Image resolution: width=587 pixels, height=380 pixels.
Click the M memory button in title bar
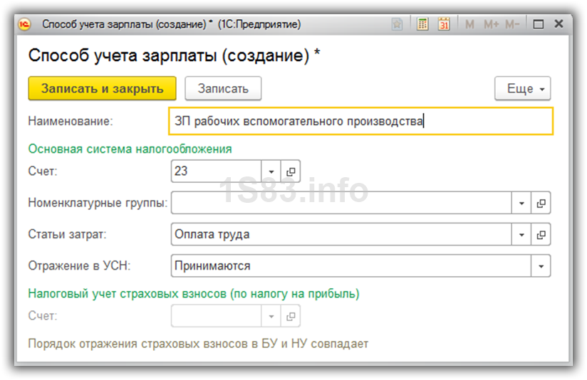tap(470, 24)
